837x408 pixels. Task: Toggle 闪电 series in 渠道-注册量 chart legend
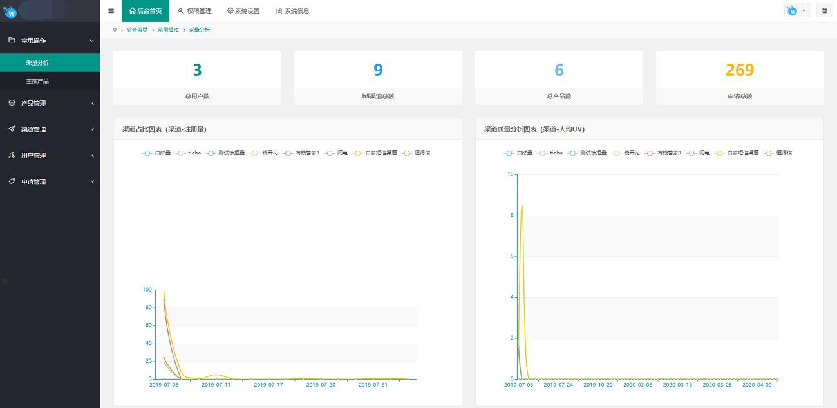337,153
